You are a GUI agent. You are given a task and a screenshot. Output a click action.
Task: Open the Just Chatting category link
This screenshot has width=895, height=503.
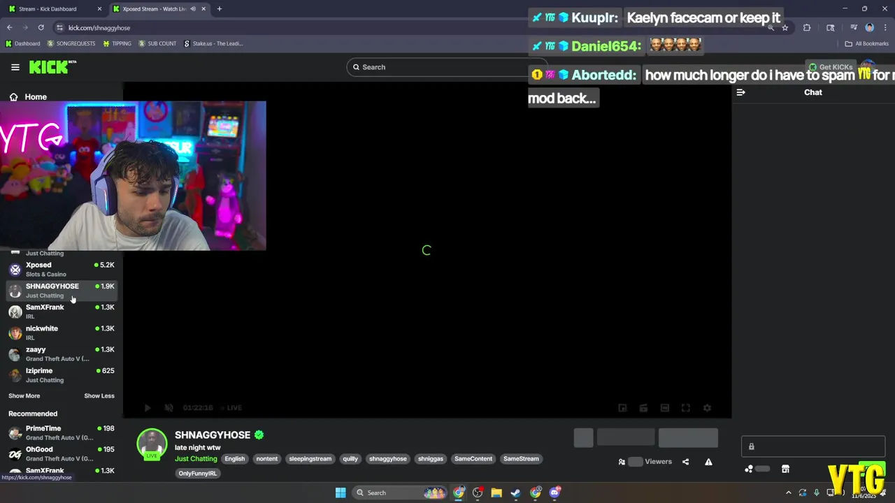pos(196,459)
